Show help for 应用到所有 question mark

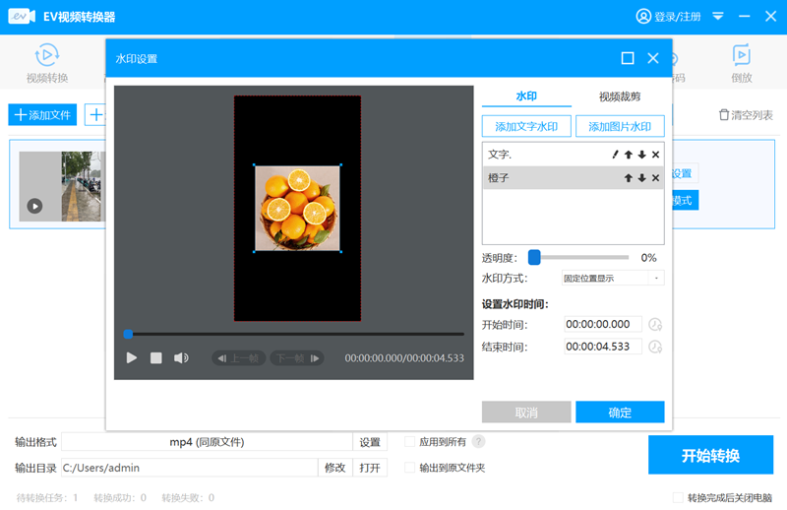[478, 442]
